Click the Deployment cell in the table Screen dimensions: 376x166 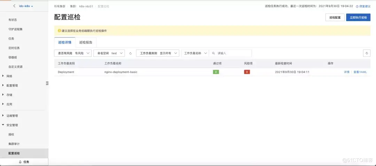click(66, 72)
